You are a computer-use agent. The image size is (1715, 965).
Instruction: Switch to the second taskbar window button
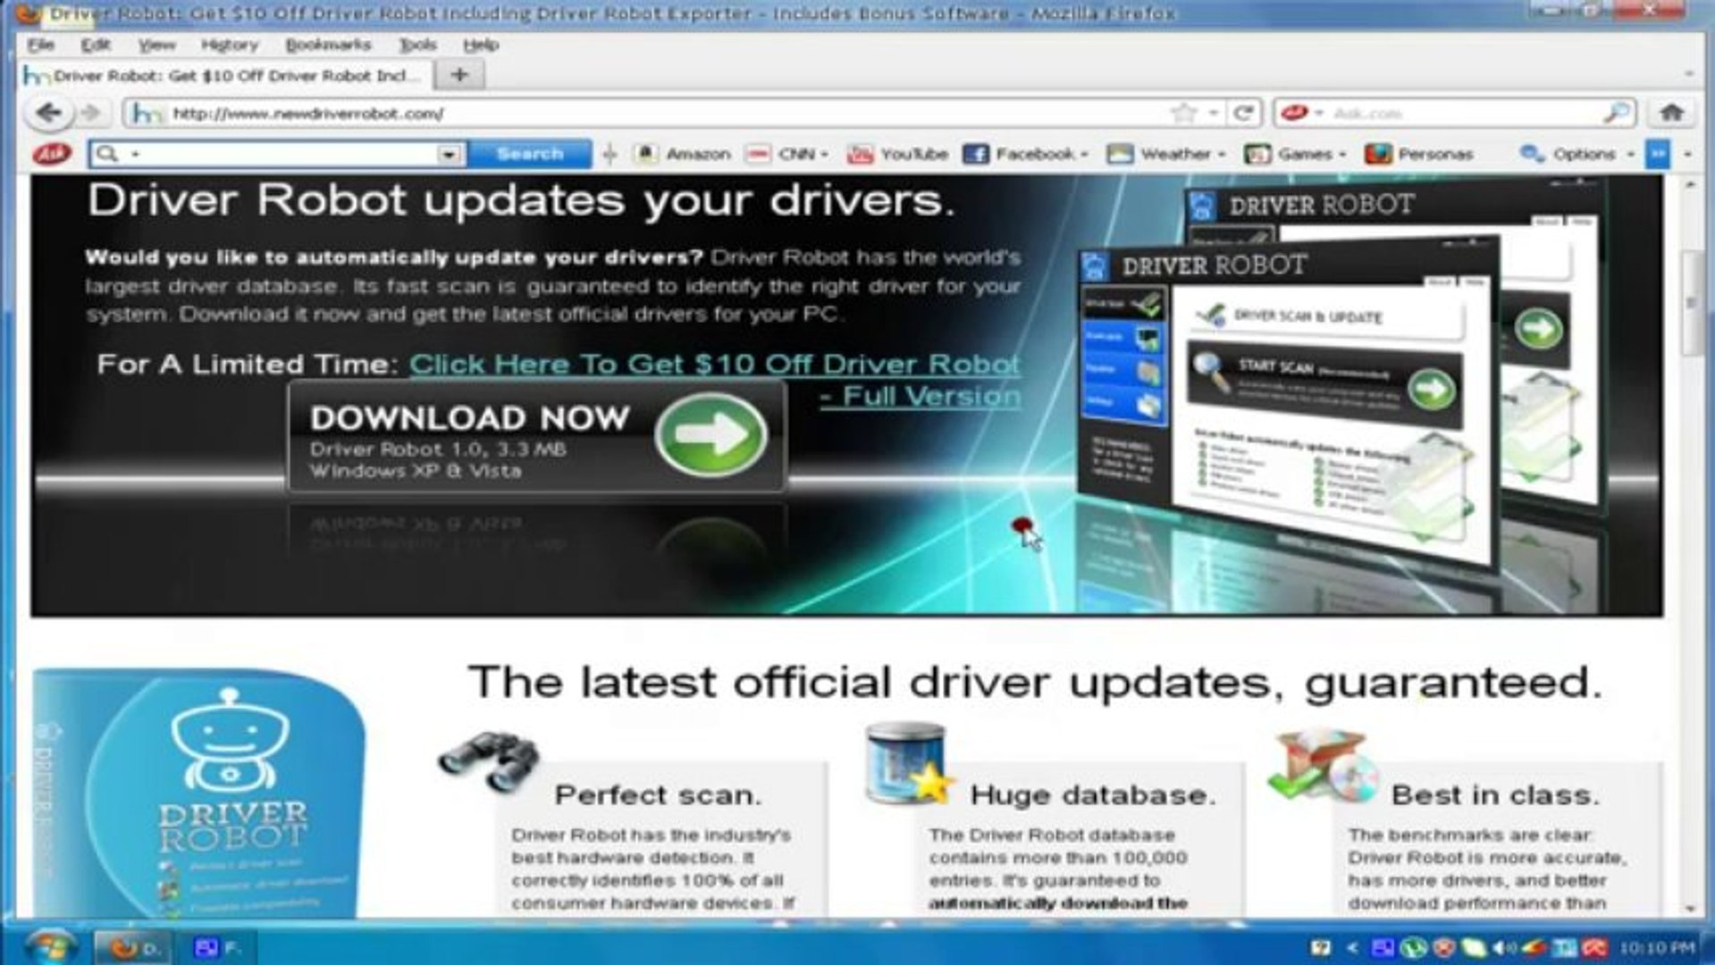[x=218, y=947]
